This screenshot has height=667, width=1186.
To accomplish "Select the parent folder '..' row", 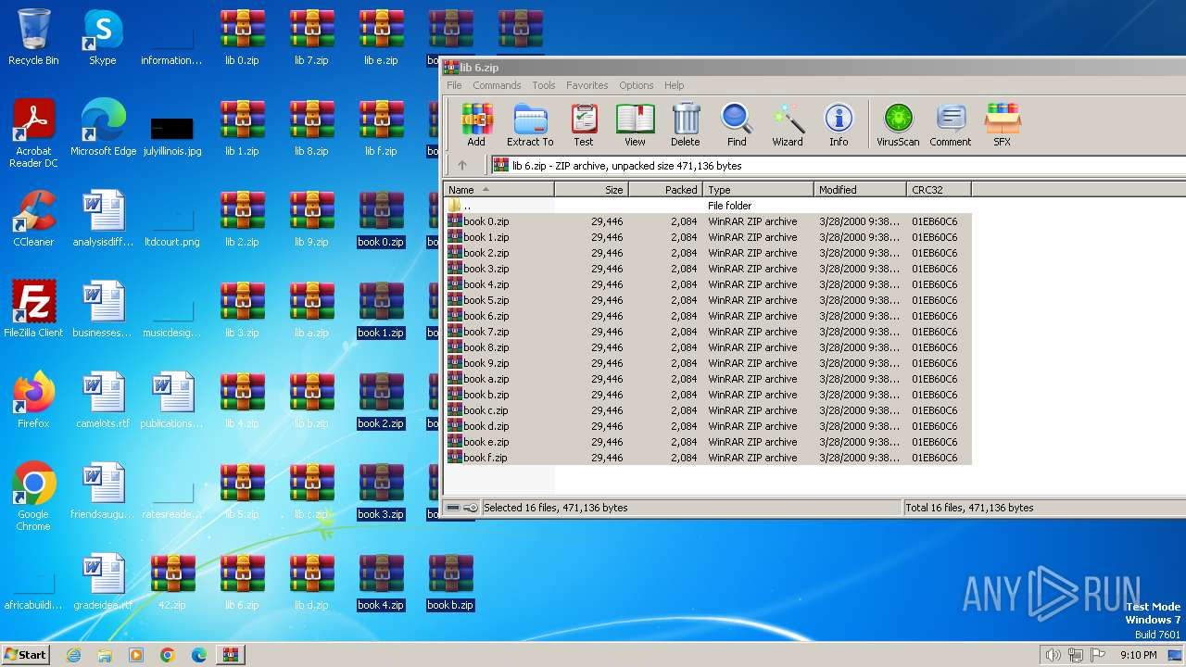I will [x=708, y=206].
